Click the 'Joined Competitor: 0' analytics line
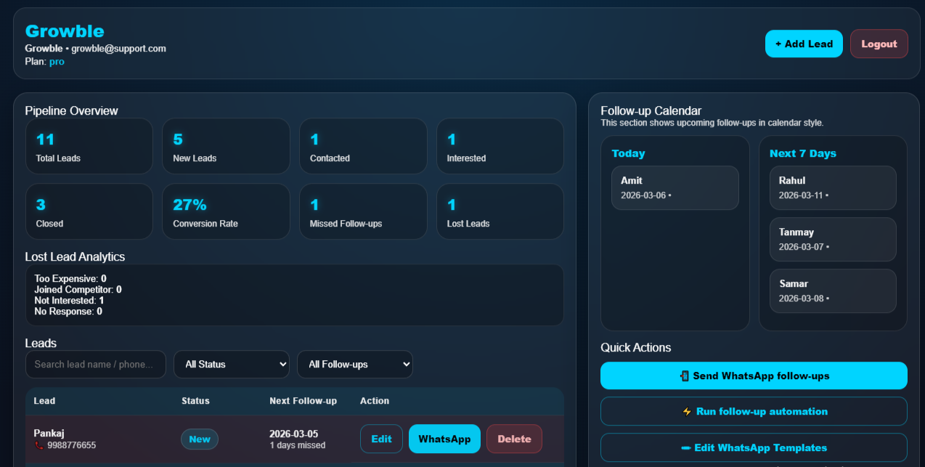This screenshot has height=467, width=925. tap(78, 289)
